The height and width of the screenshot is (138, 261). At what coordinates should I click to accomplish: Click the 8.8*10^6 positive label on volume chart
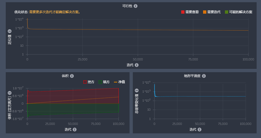pyautogui.click(x=18, y=96)
